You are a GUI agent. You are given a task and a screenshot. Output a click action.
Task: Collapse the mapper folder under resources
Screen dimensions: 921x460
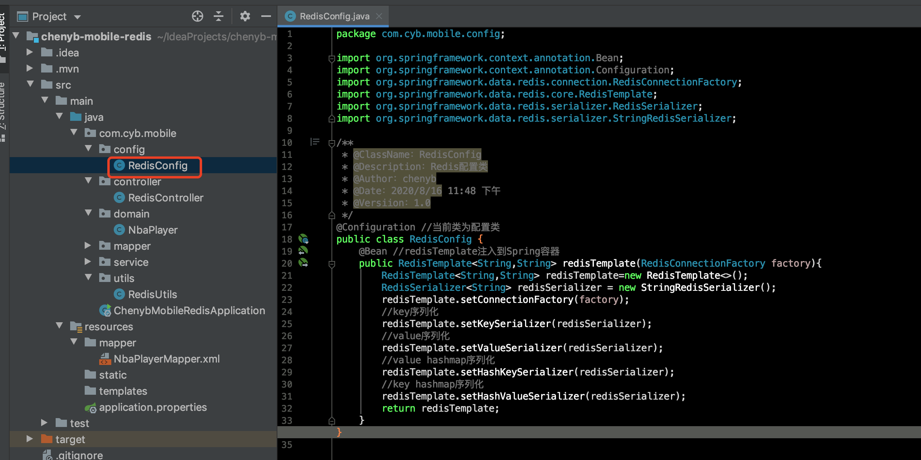coord(74,342)
